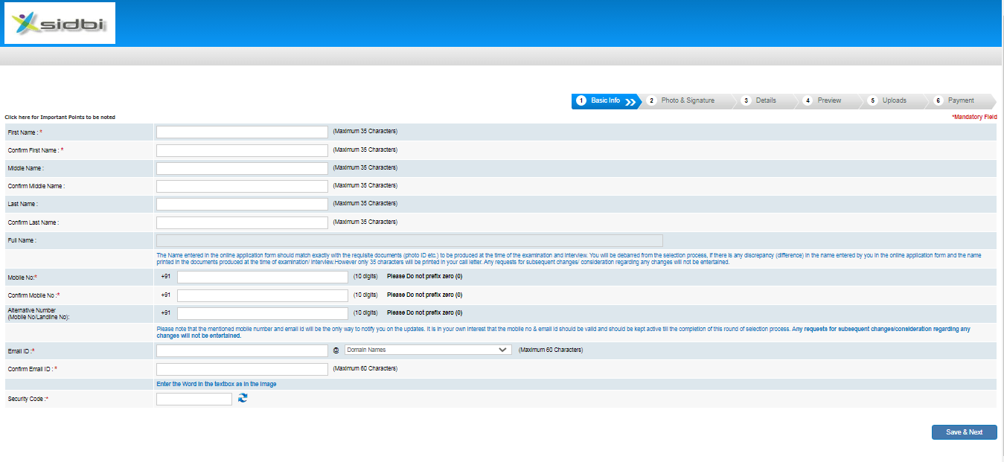
Task: Click the Email ID text box
Action: (242, 350)
